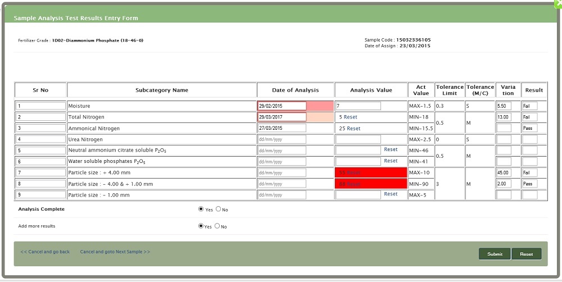Click the Submit button
This screenshot has width=562, height=282.
(495, 254)
